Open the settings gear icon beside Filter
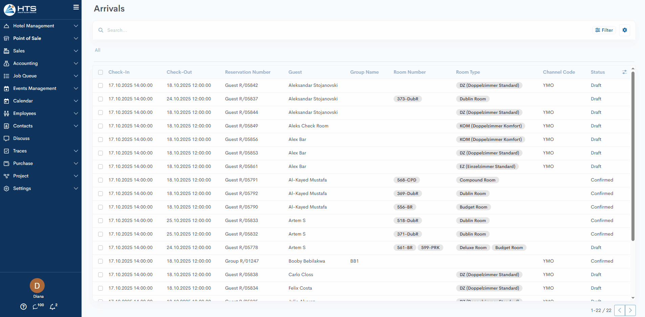645x317 pixels. [x=624, y=30]
